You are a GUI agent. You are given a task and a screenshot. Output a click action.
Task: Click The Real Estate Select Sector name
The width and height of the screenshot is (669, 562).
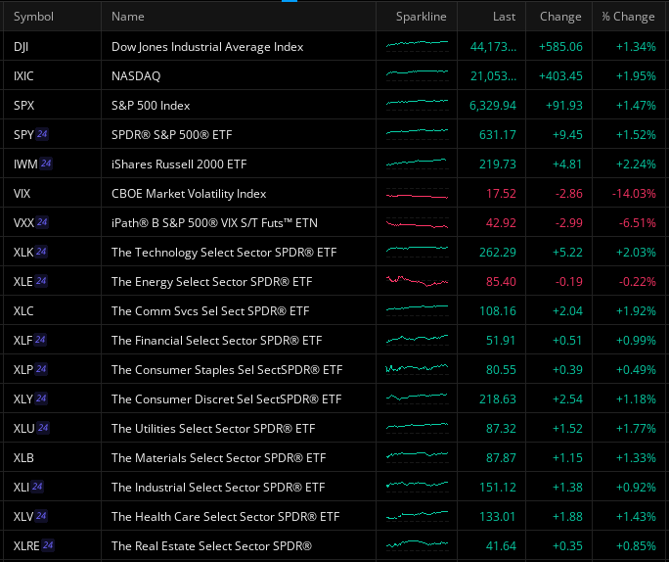coord(211,545)
